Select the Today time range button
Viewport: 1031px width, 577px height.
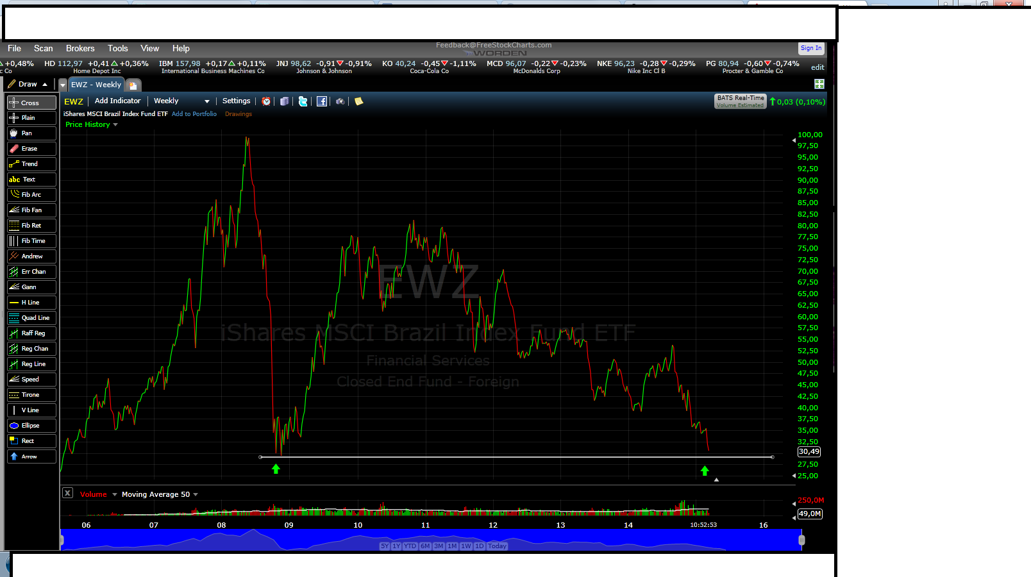point(498,546)
